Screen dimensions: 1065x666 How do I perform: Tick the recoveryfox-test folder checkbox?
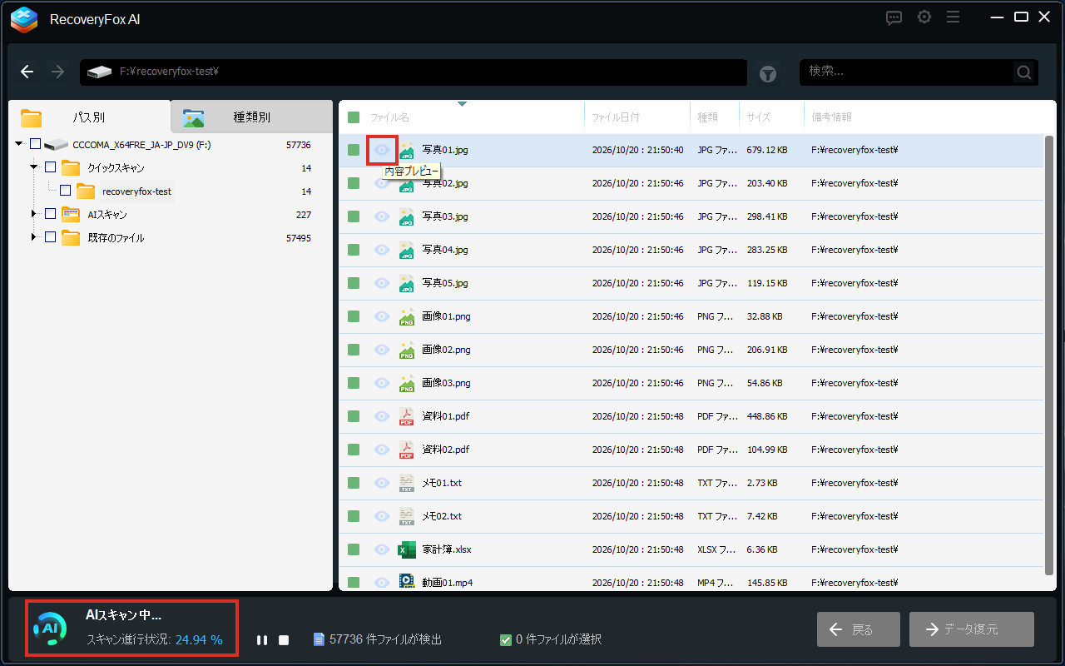65,191
